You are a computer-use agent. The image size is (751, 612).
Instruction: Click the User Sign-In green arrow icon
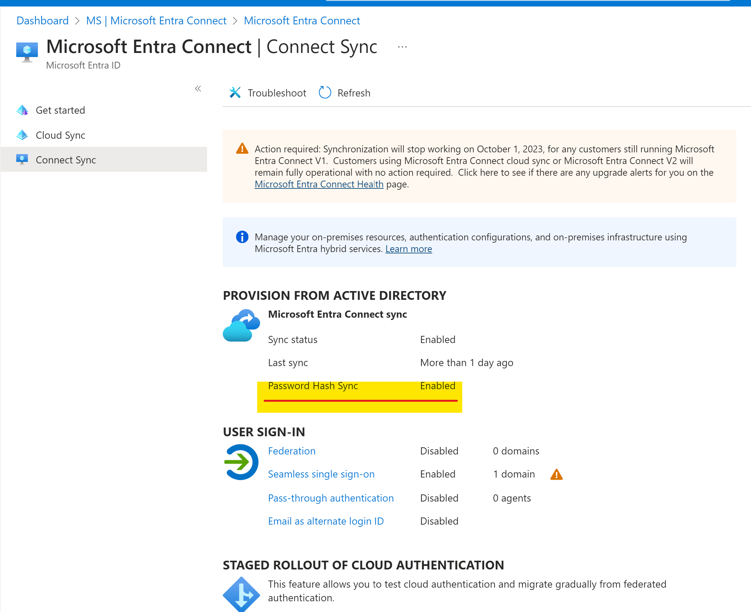(x=242, y=462)
